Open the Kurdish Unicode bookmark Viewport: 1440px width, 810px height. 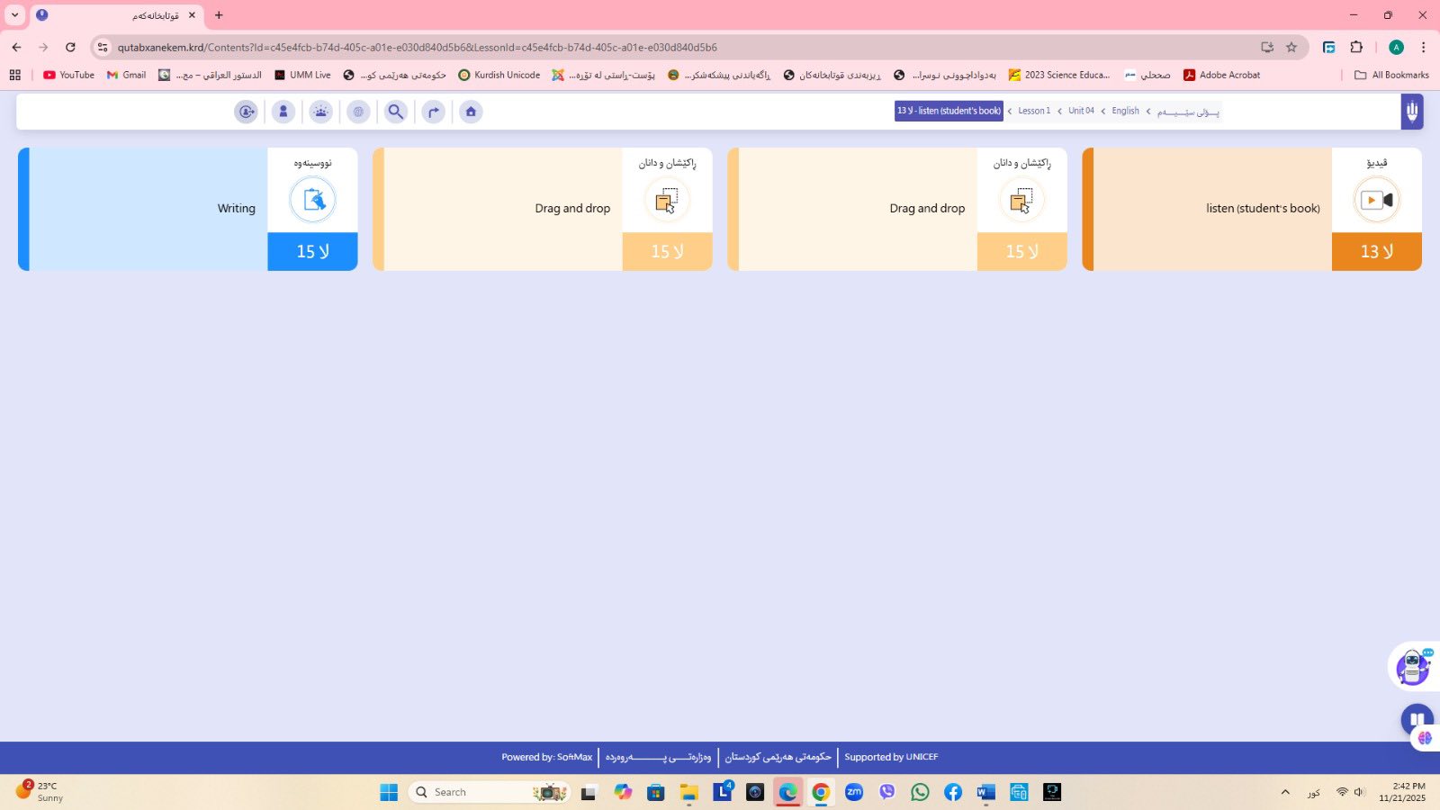click(499, 76)
